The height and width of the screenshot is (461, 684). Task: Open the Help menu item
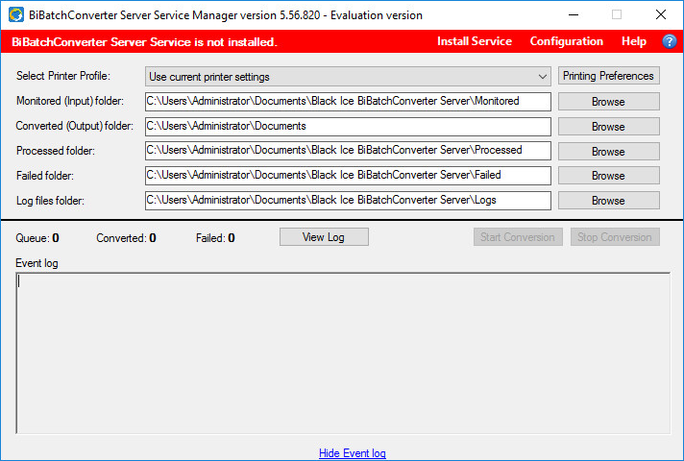click(x=633, y=41)
